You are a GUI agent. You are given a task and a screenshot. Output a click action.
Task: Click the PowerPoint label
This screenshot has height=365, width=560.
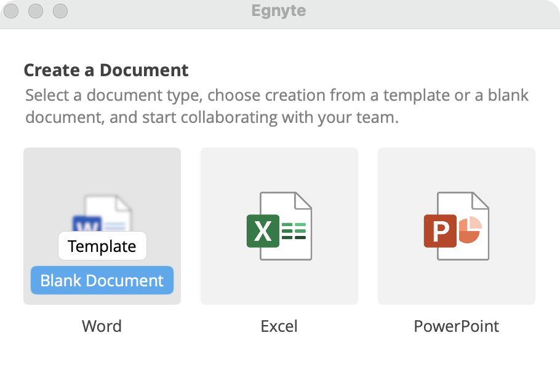click(457, 326)
